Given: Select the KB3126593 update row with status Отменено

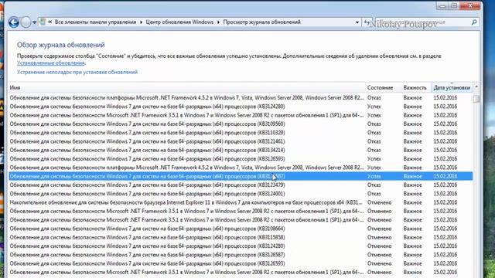Looking at the screenshot, I should [241, 263].
